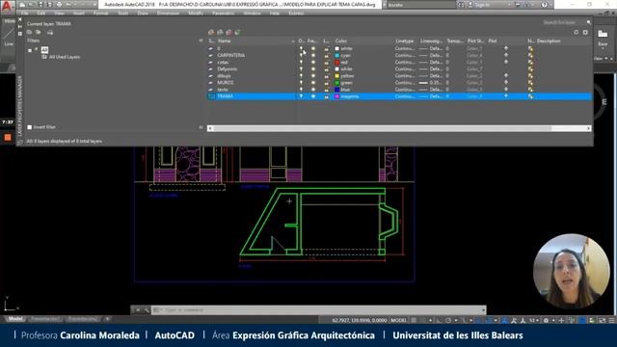Click Undo in the quick access toolbar

pos(68,5)
